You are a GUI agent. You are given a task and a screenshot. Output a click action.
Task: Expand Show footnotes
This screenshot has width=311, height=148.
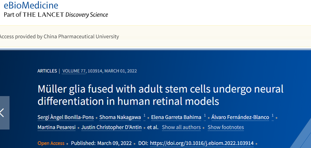coord(225,127)
